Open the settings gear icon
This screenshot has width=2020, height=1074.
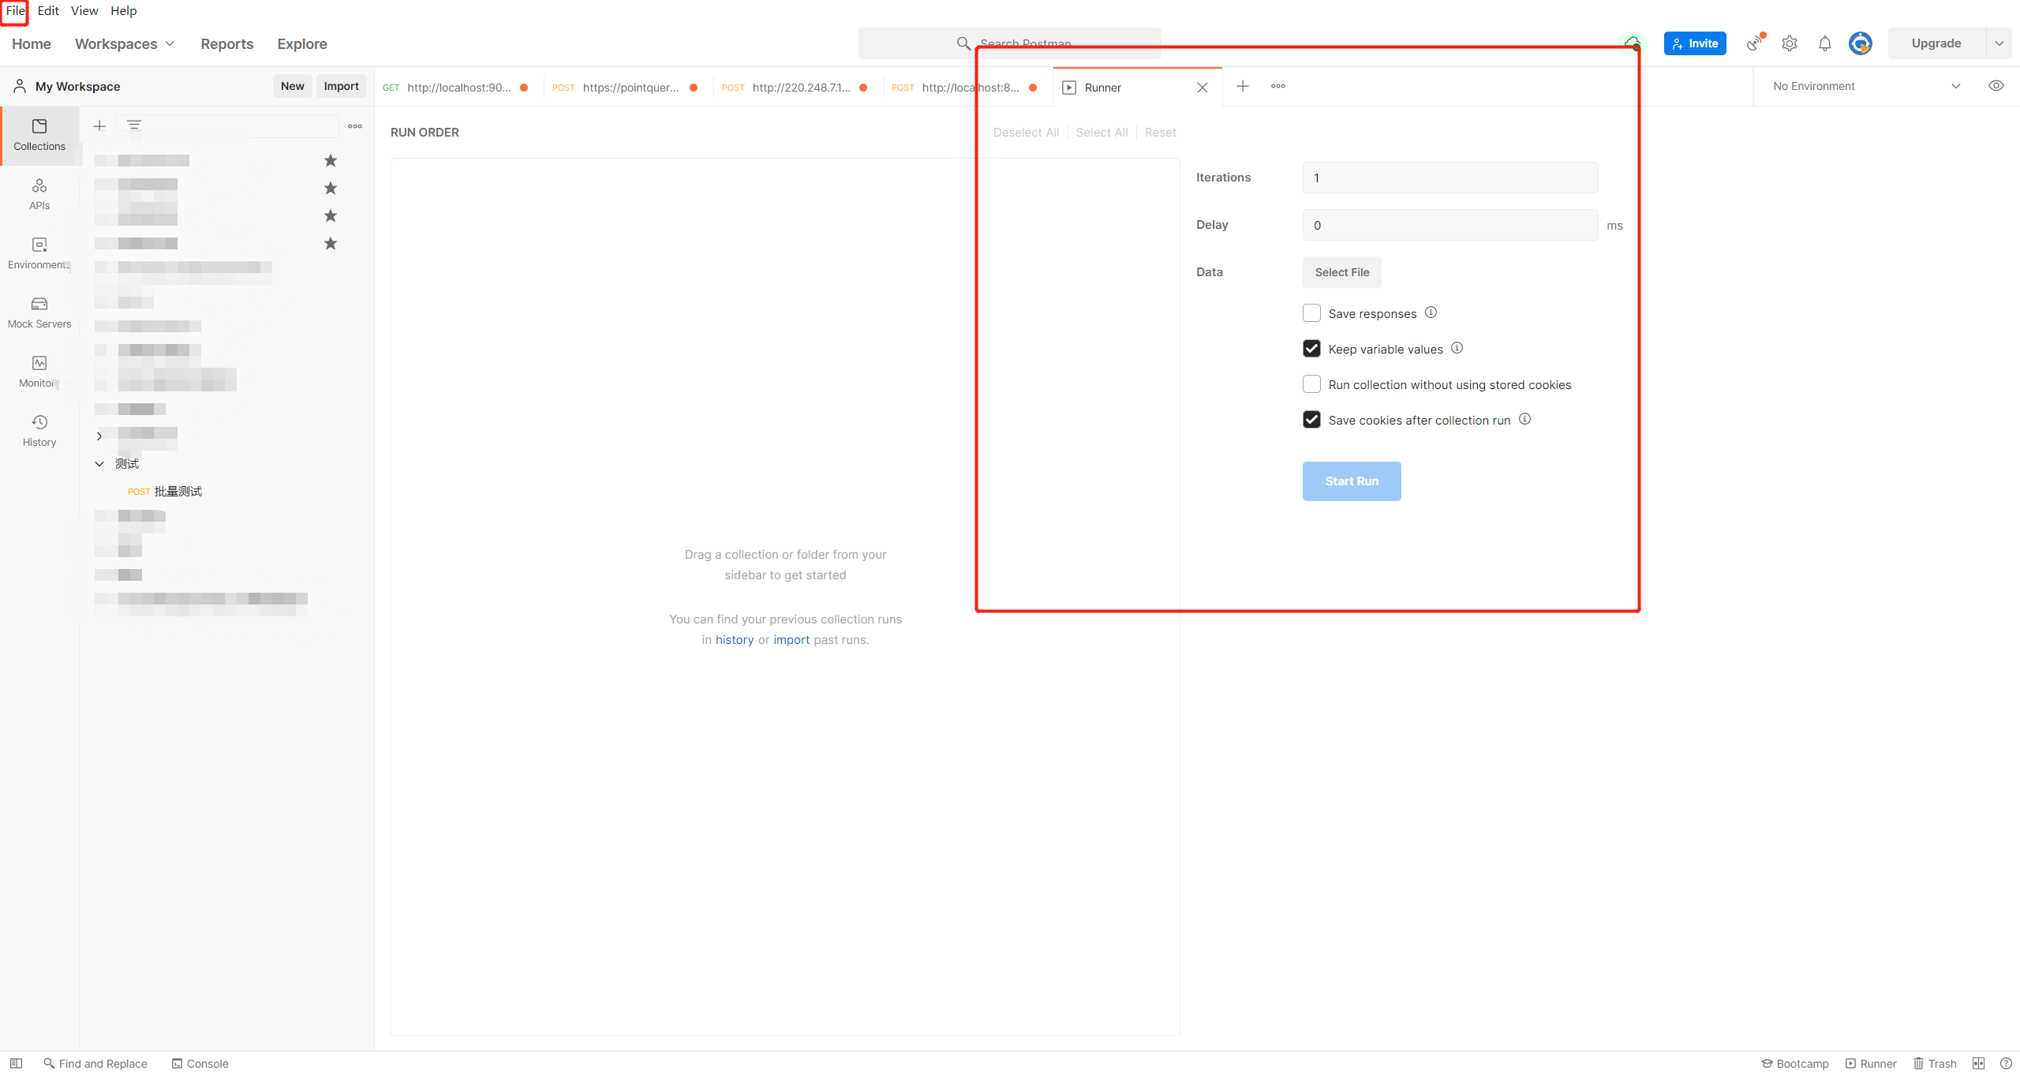1790,43
